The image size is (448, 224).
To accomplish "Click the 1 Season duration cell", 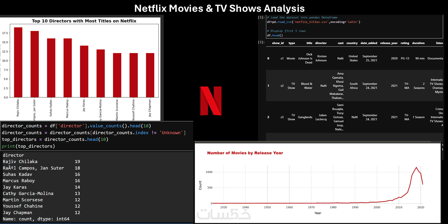I will (418, 117).
